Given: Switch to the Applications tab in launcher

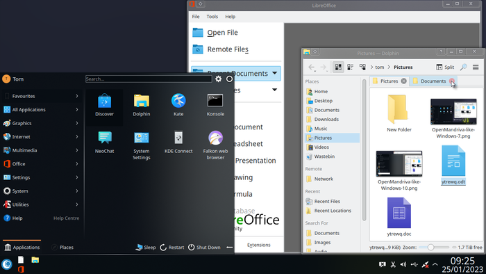Looking at the screenshot, I should [x=22, y=247].
